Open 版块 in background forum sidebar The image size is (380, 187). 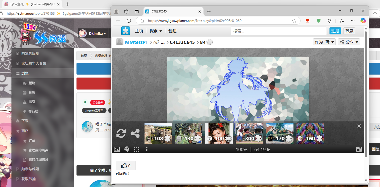coord(32,83)
